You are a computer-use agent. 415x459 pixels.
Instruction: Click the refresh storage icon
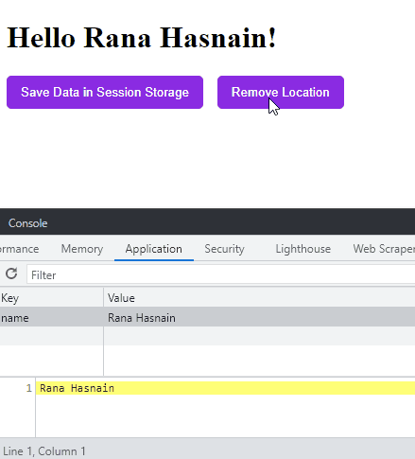pos(11,274)
